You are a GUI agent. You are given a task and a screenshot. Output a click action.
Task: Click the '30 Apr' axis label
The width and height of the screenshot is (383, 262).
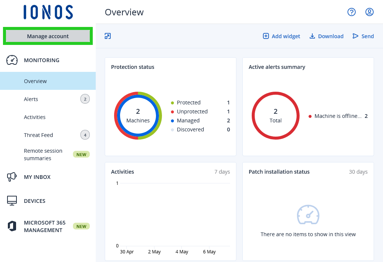coord(127,252)
